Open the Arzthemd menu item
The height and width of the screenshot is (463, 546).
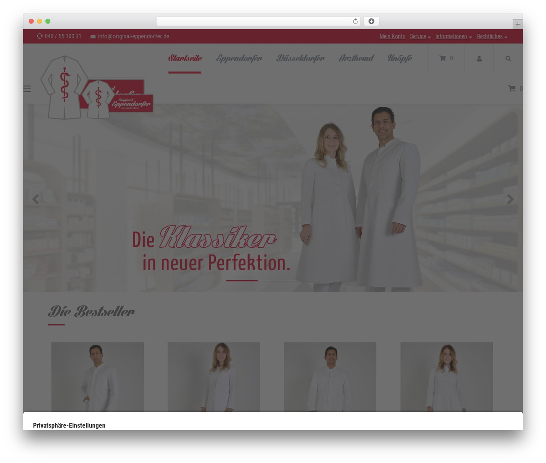click(x=356, y=58)
